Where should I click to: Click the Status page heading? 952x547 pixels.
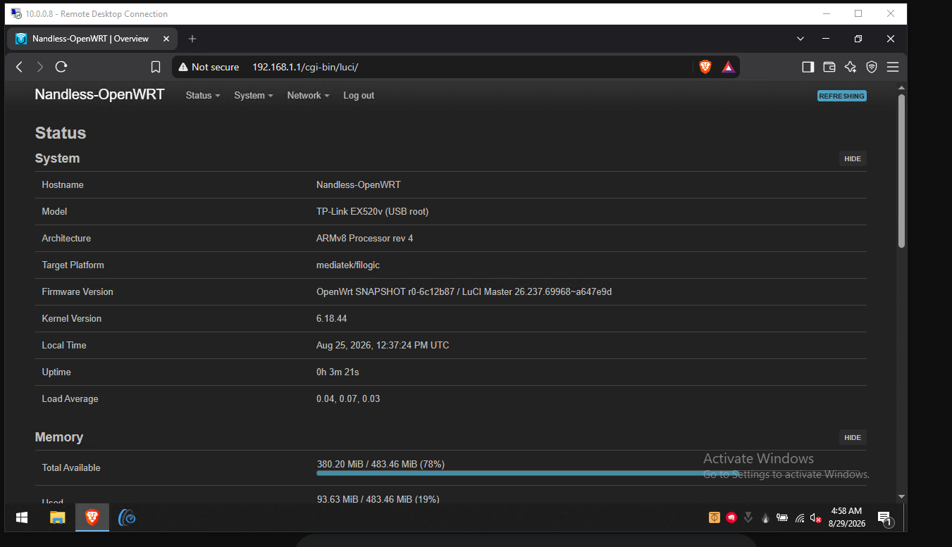pos(61,133)
